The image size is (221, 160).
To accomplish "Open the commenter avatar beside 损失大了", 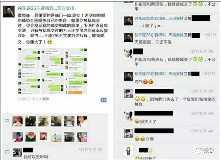I will [128, 116].
